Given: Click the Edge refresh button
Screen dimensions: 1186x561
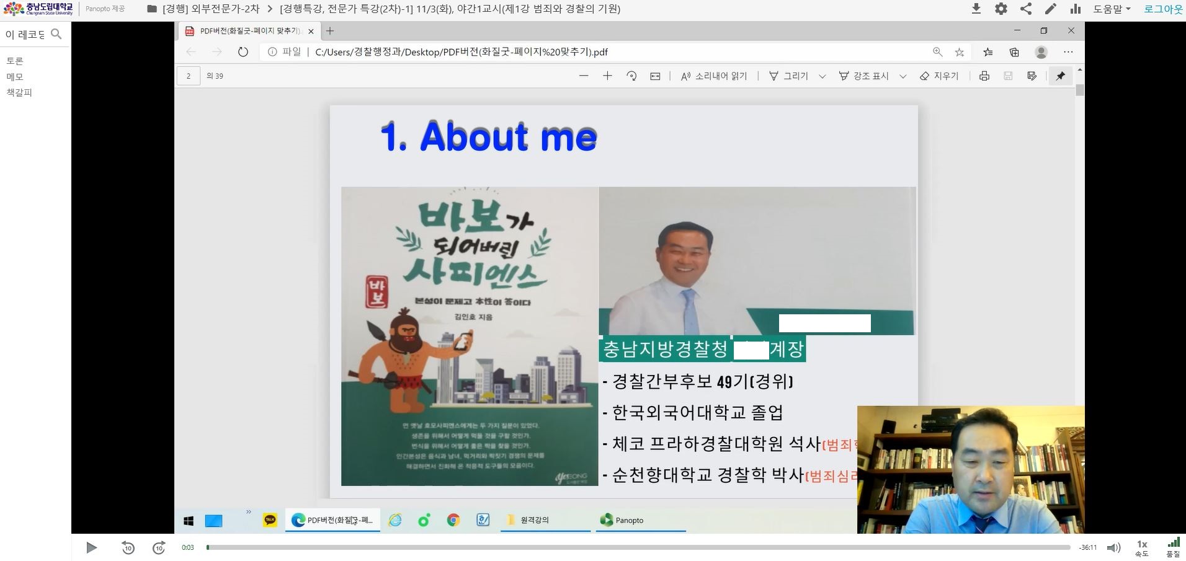Looking at the screenshot, I should tap(243, 52).
